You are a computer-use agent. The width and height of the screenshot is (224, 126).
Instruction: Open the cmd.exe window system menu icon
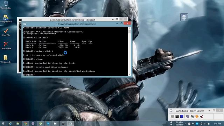coord(20,20)
